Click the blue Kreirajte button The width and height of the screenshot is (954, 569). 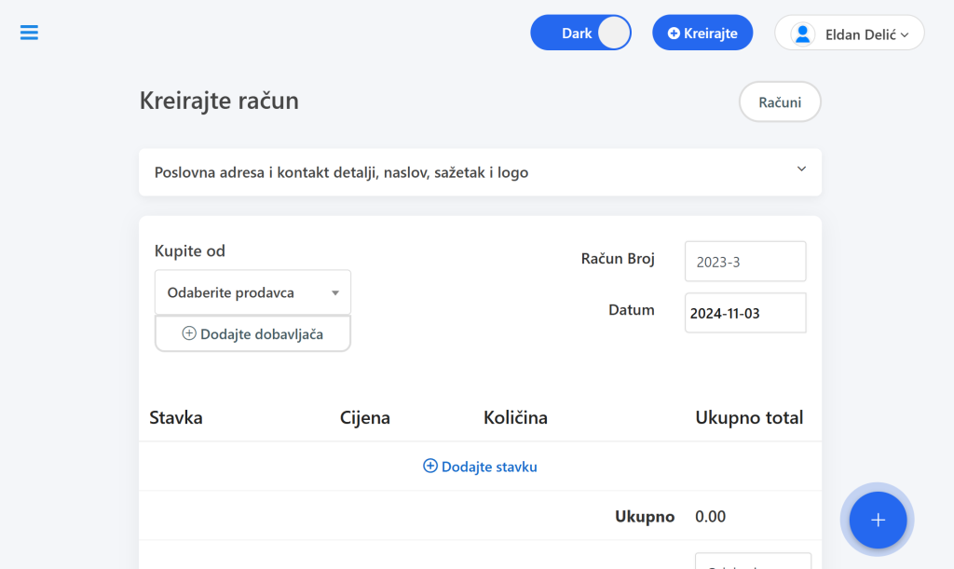tap(702, 33)
